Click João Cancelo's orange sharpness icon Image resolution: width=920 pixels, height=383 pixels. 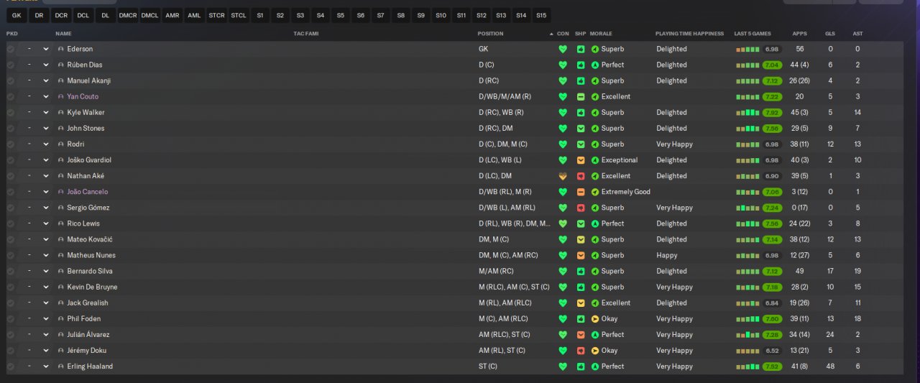581,192
